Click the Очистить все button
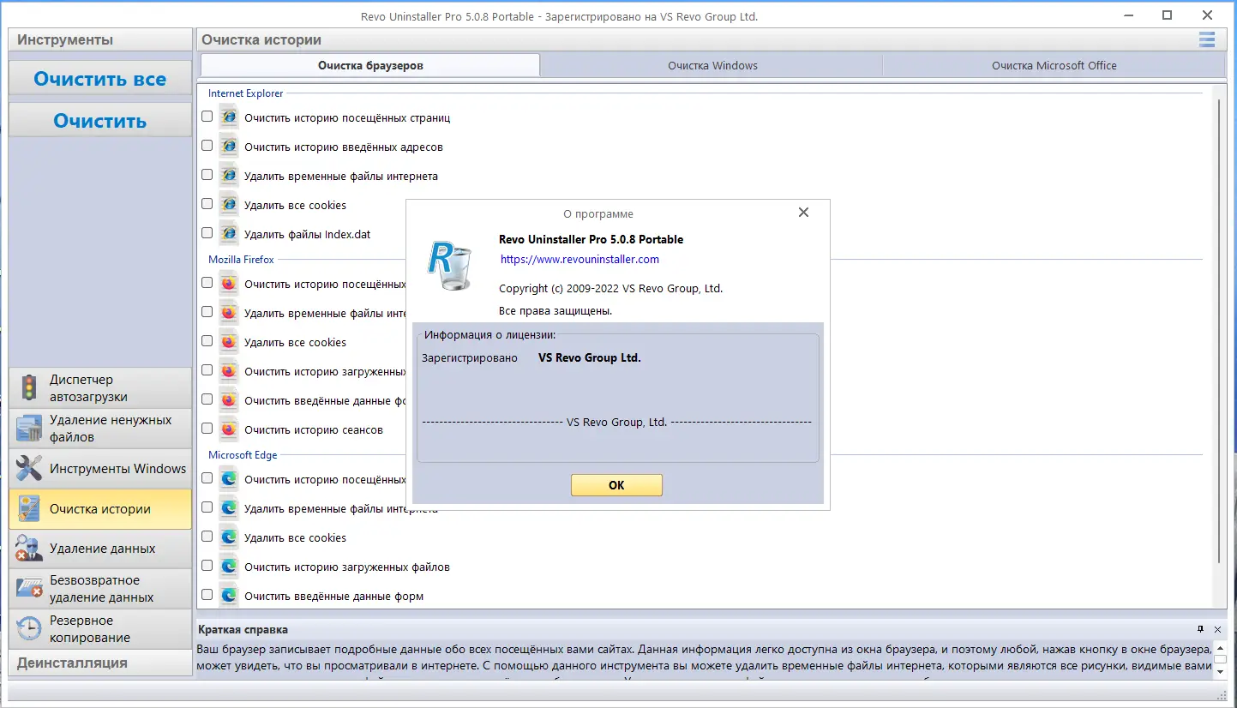Image resolution: width=1237 pixels, height=708 pixels. (99, 78)
